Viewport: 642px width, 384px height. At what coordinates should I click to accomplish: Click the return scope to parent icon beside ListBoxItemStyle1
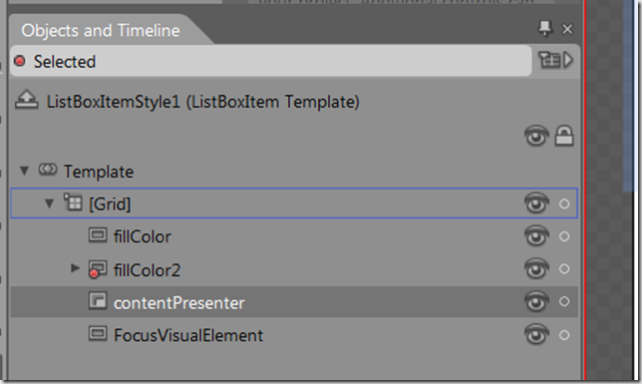click(27, 101)
